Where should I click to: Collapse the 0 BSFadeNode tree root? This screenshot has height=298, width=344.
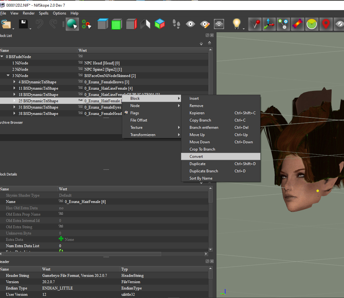[x=2, y=57]
